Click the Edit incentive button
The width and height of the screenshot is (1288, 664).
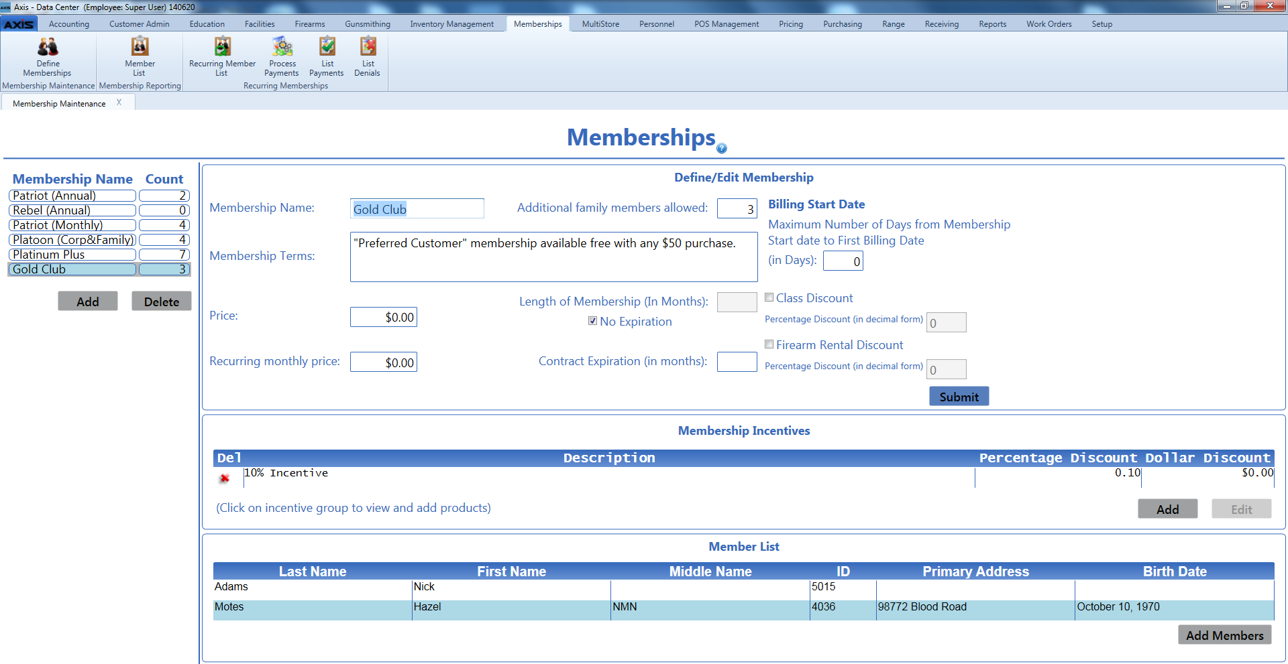pos(1242,509)
